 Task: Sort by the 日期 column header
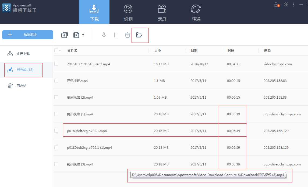(x=194, y=51)
